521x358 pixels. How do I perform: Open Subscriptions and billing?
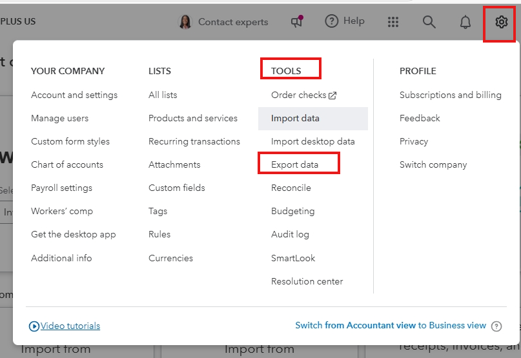tap(451, 95)
